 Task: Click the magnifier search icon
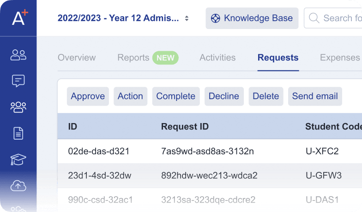pyautogui.click(x=314, y=18)
